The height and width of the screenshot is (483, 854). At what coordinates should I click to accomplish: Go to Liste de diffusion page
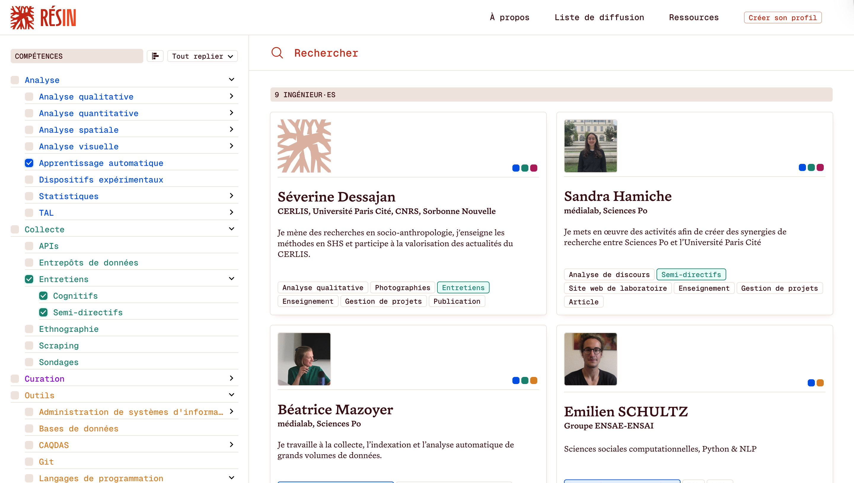coord(599,17)
